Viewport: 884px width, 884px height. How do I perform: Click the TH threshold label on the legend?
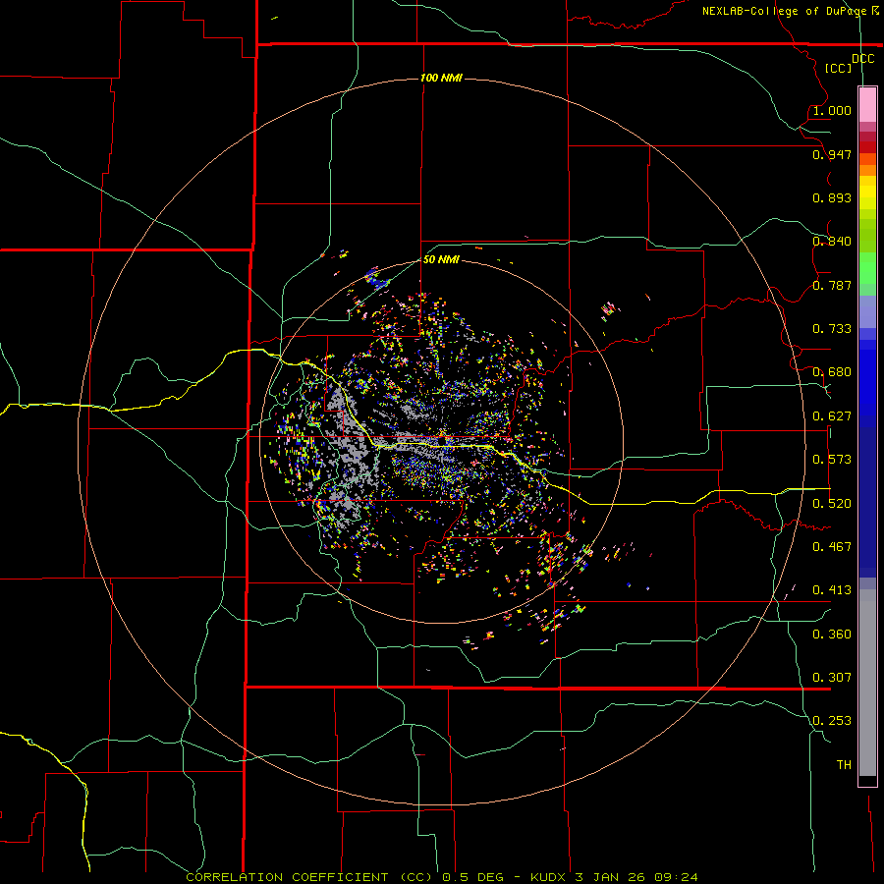pyautogui.click(x=844, y=764)
